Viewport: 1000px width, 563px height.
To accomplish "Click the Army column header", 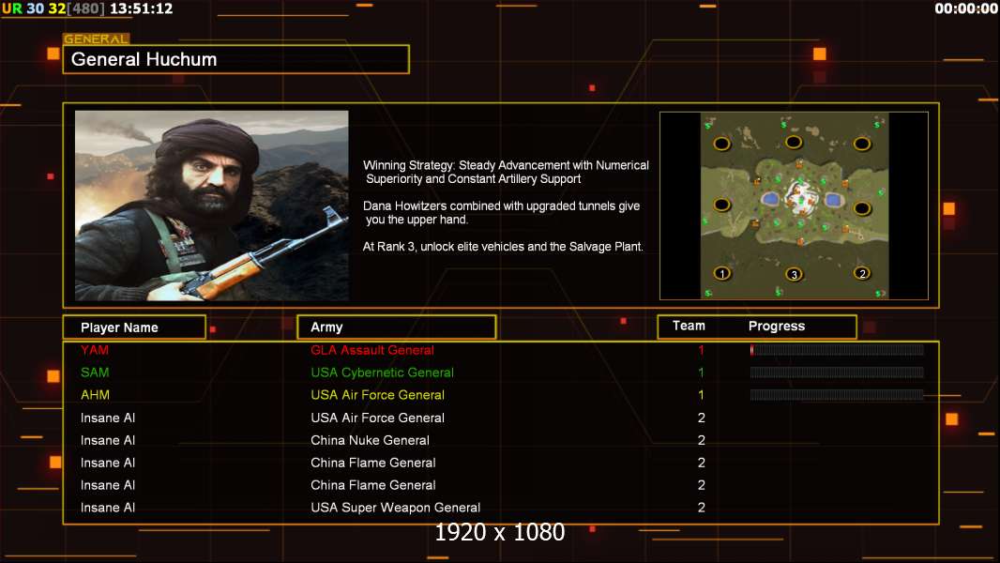I will tap(397, 327).
